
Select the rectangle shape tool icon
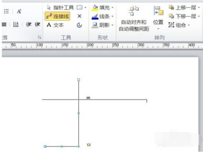point(79,7)
